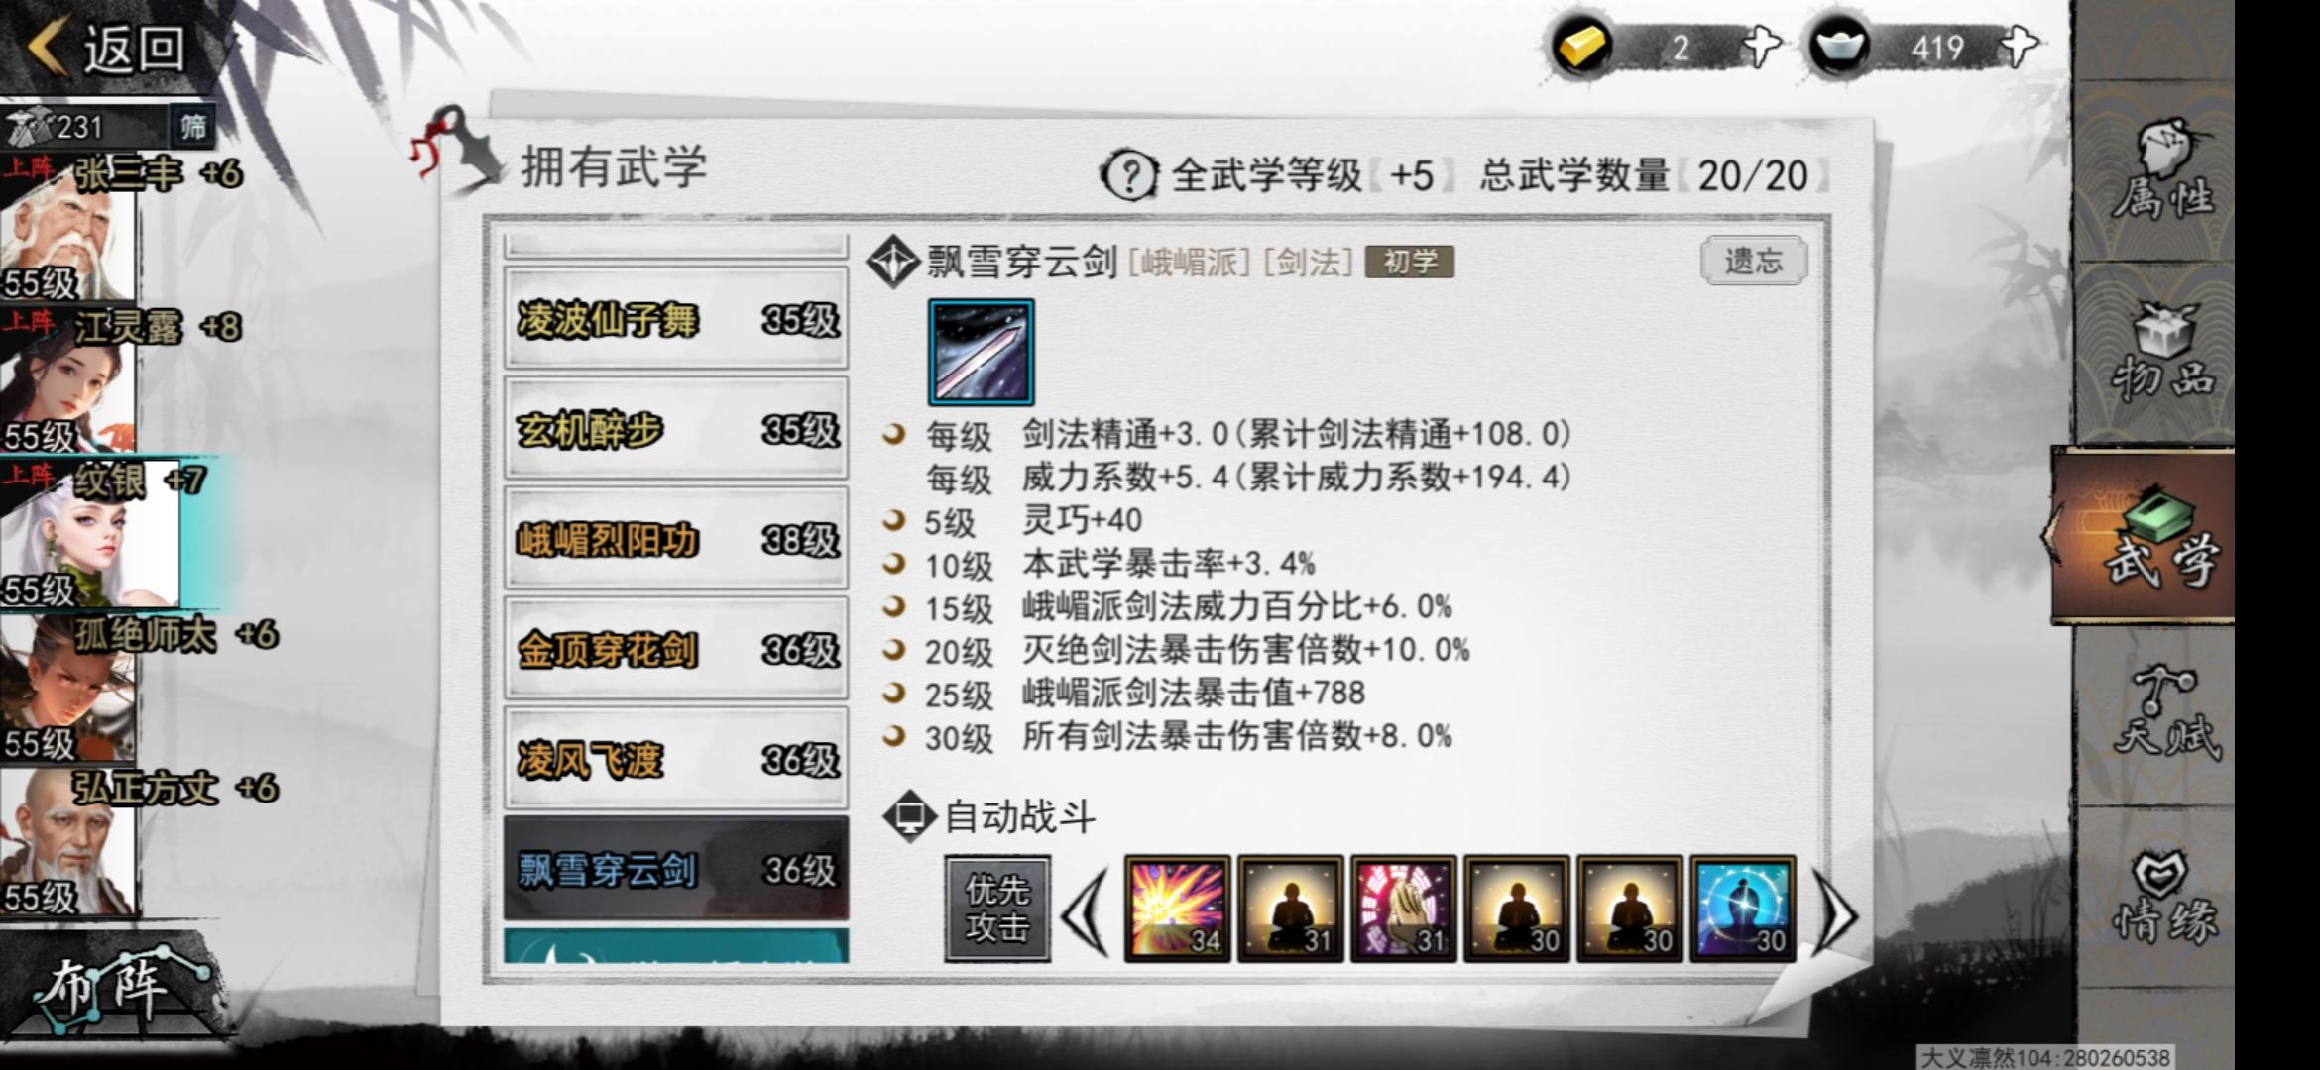Add gold bars with plus icon
Image resolution: width=2320 pixels, height=1070 pixels.
tap(1760, 46)
